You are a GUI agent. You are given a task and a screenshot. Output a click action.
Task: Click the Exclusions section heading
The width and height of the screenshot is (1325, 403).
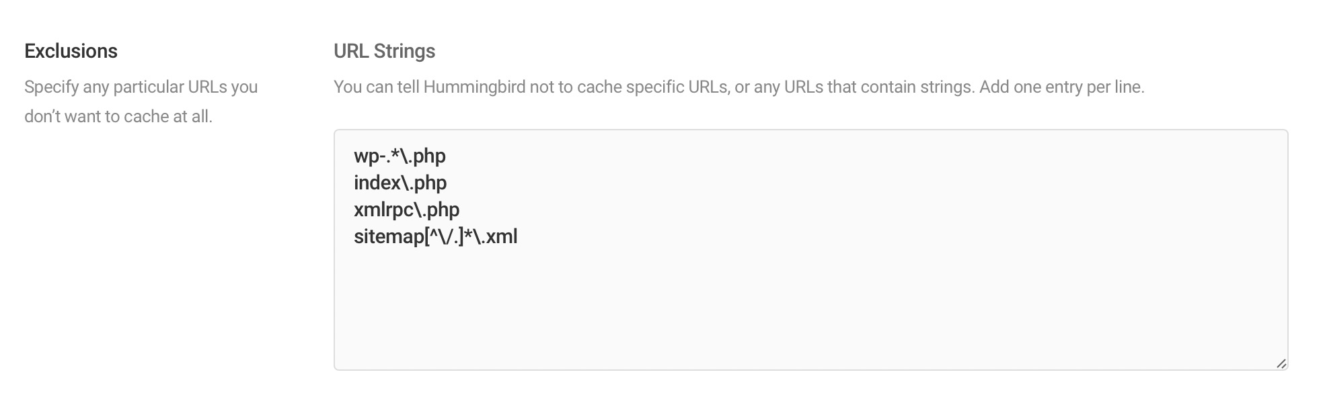(71, 51)
